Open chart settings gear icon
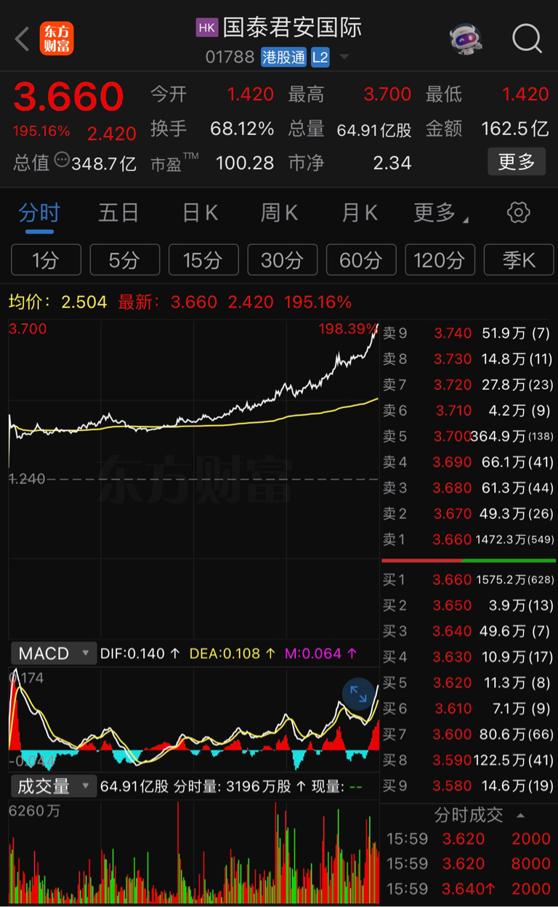 coord(517,213)
